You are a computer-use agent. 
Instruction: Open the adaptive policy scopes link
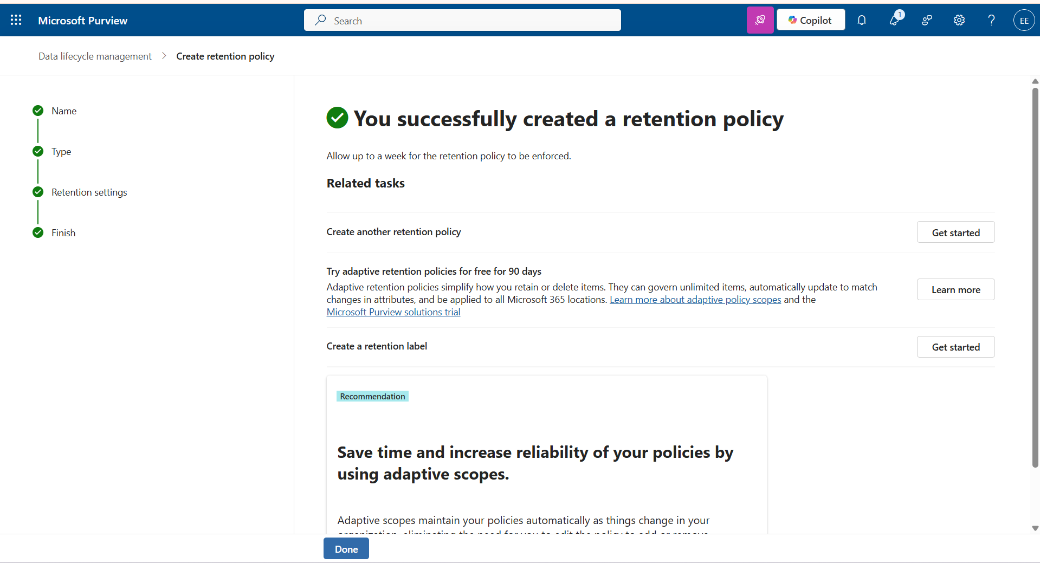[695, 299]
